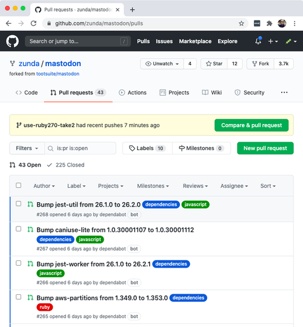Image resolution: width=303 pixels, height=327 pixels.
Task: Open the Security tab
Action: [250, 93]
